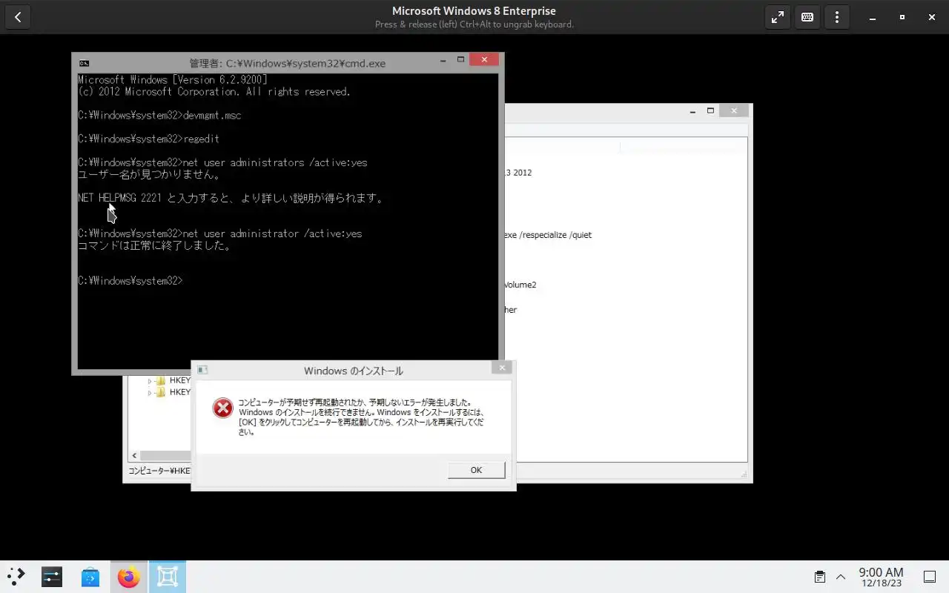The width and height of the screenshot is (949, 593).
Task: Click the small icon in the install dialog title bar
Action: coord(202,370)
